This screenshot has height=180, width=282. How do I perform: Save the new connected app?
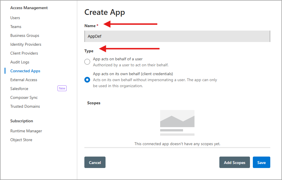(x=261, y=162)
